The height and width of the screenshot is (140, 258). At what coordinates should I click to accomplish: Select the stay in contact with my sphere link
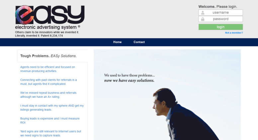pos(52,108)
